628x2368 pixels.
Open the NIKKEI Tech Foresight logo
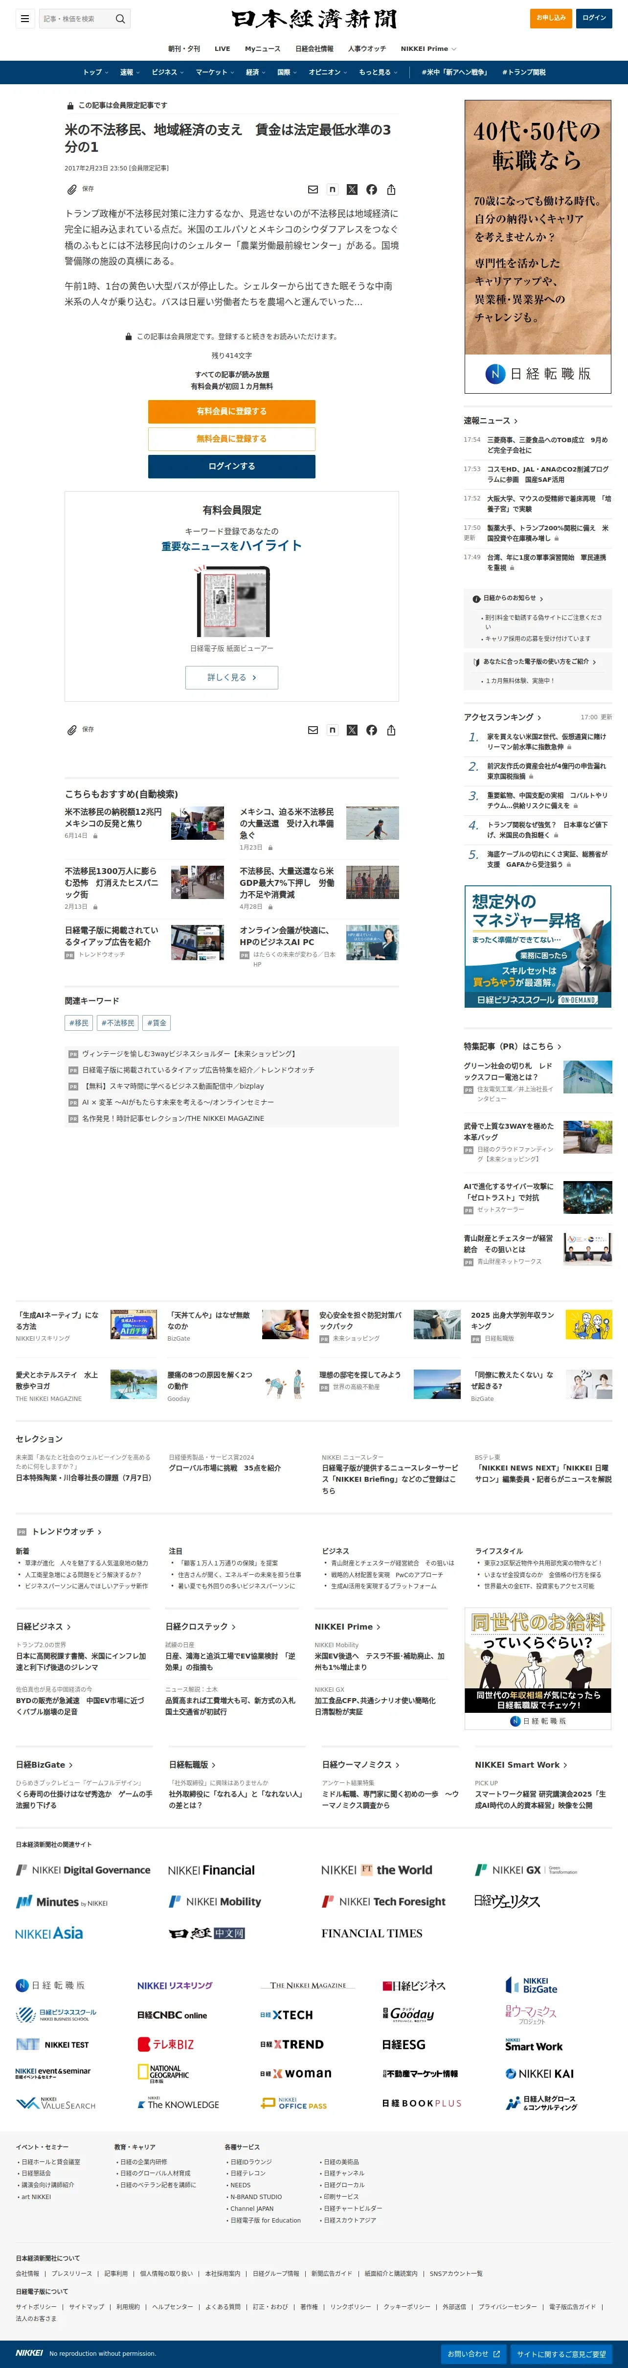pos(384,1901)
